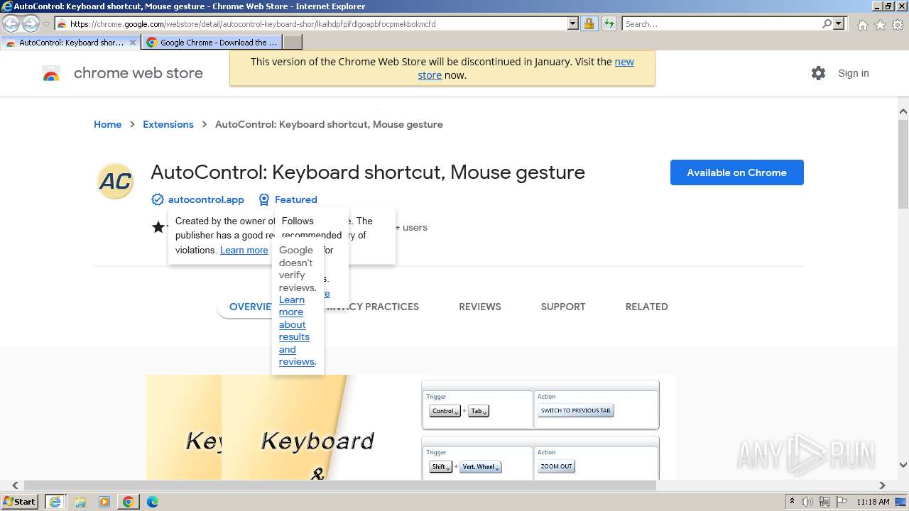909x511 pixels.
Task: Click the volume speaker tray icon
Action: [807, 502]
